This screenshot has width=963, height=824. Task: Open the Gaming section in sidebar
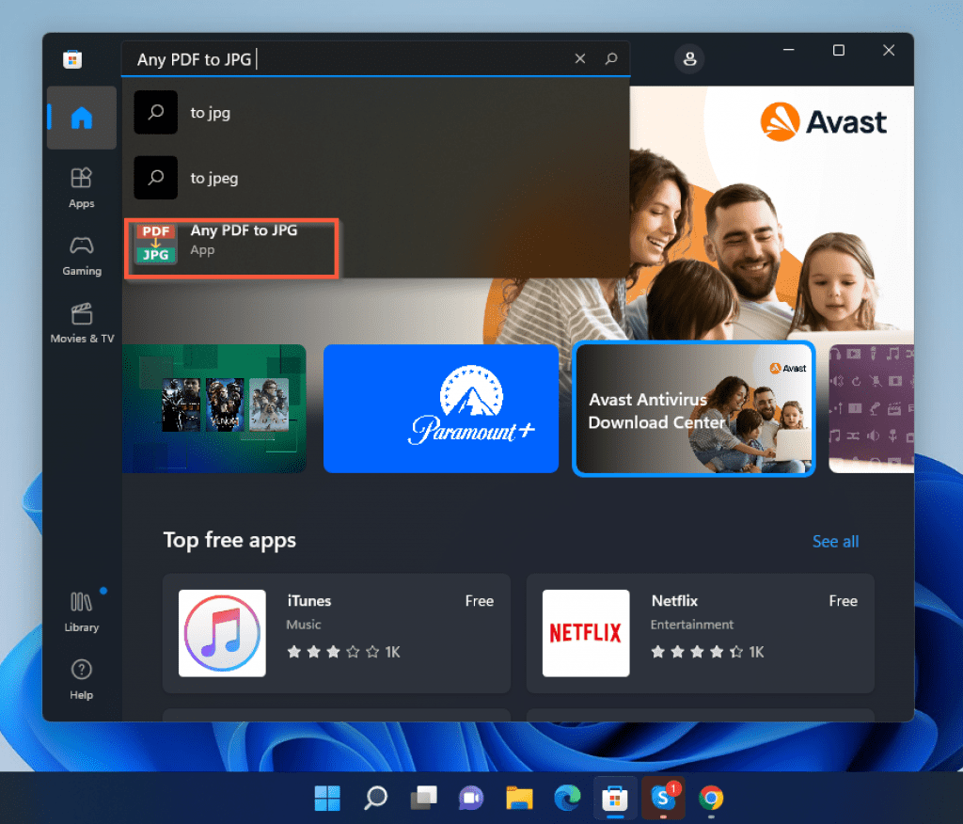tap(82, 256)
